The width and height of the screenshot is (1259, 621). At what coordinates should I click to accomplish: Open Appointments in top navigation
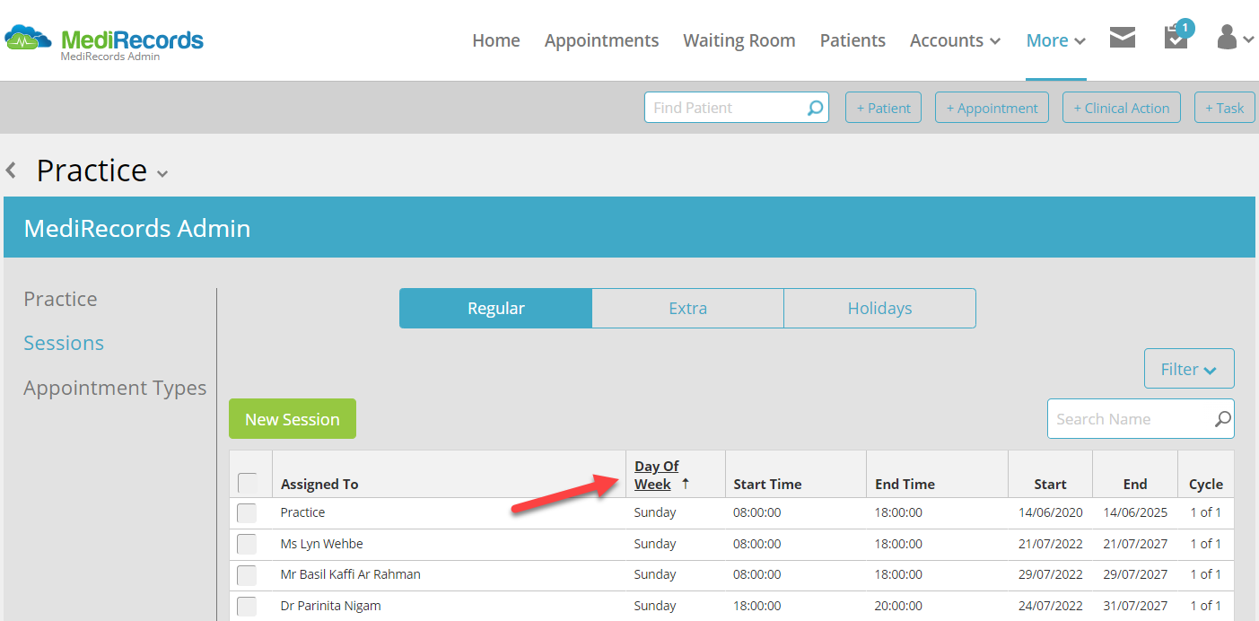[601, 40]
